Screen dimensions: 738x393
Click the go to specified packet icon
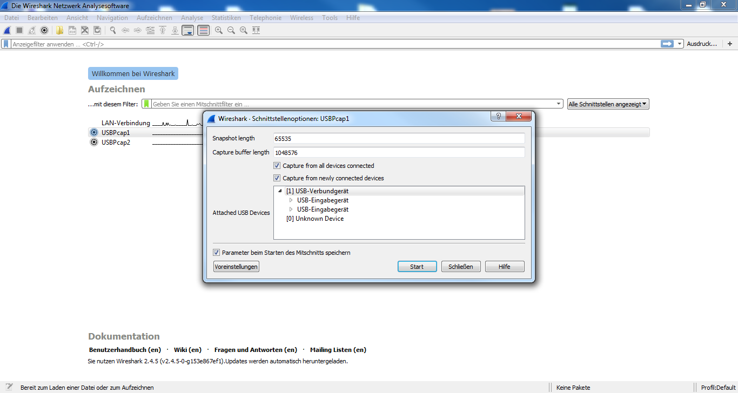click(x=150, y=31)
